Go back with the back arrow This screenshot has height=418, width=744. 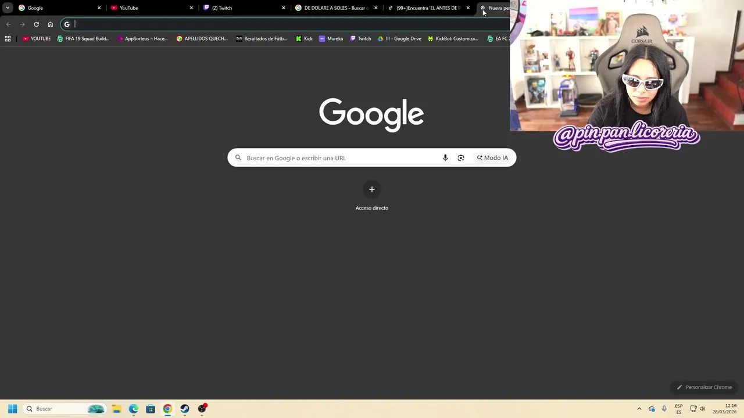8,24
